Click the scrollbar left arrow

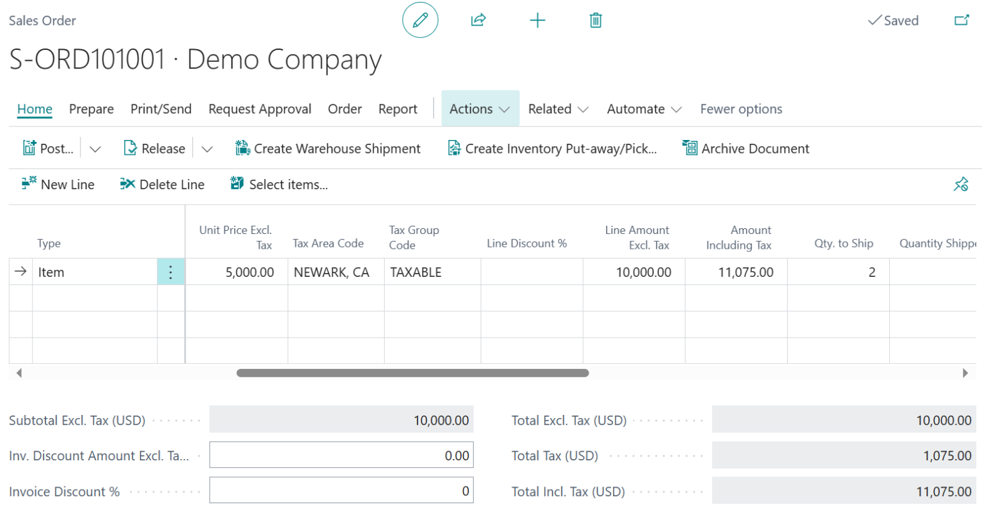tap(19, 373)
